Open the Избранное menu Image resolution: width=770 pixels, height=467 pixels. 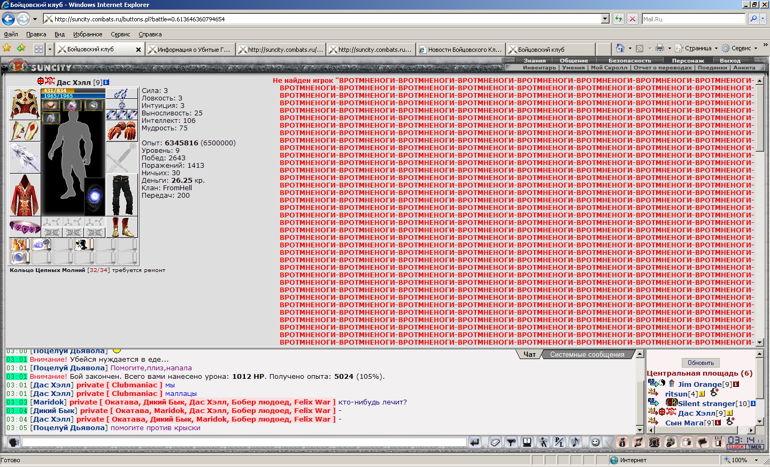coord(88,34)
